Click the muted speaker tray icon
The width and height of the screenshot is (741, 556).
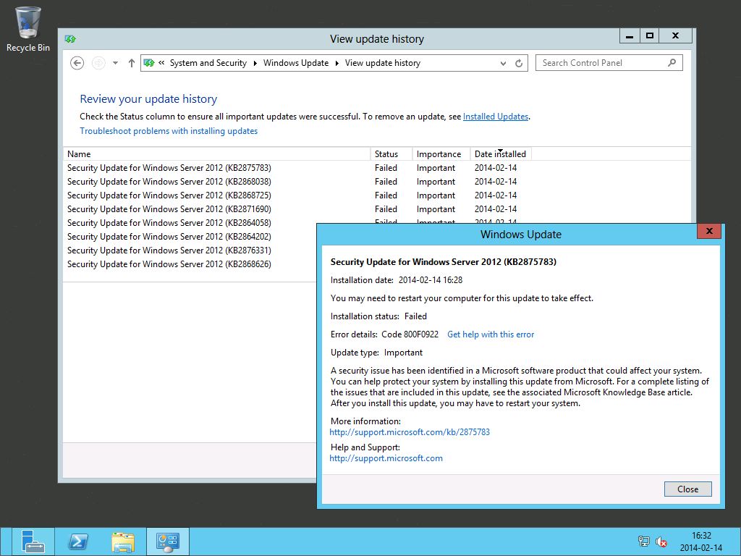click(661, 542)
